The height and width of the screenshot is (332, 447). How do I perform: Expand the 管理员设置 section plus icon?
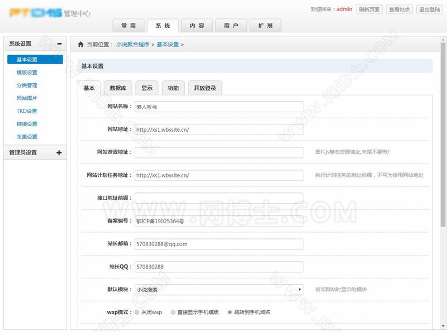click(x=59, y=153)
